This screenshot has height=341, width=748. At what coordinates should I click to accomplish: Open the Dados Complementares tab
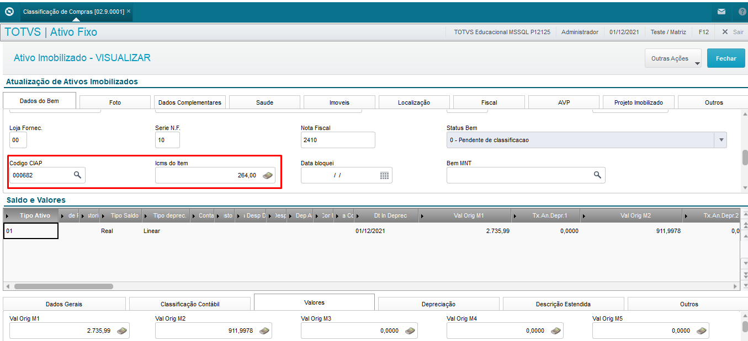click(x=190, y=102)
